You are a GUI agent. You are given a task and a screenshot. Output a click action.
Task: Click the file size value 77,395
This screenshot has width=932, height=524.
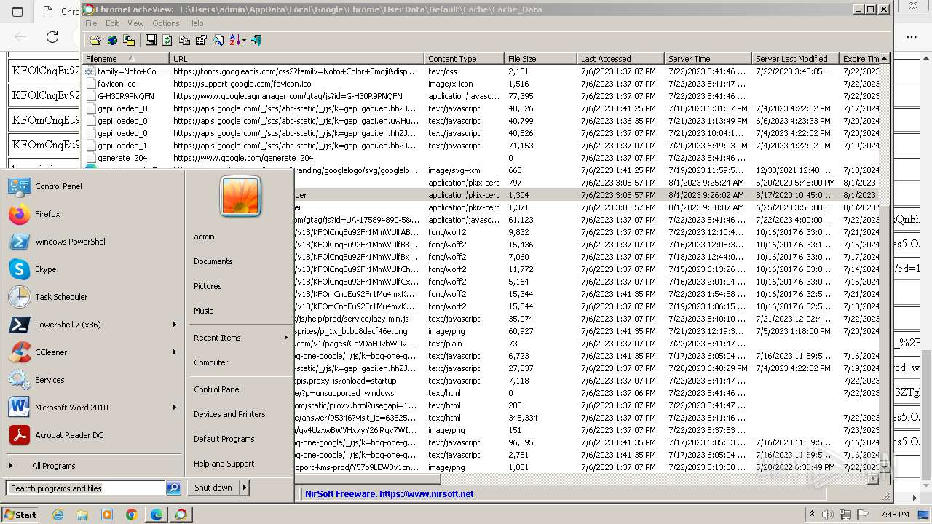click(521, 96)
